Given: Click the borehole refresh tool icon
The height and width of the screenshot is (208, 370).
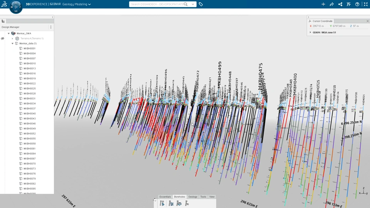Looking at the screenshot, I should coord(179,203).
